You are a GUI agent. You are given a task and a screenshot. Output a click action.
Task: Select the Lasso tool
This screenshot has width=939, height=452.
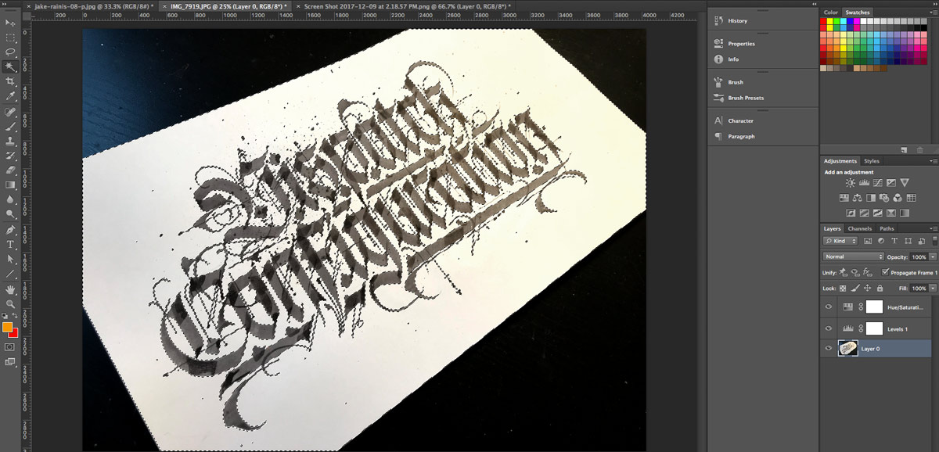pos(10,52)
